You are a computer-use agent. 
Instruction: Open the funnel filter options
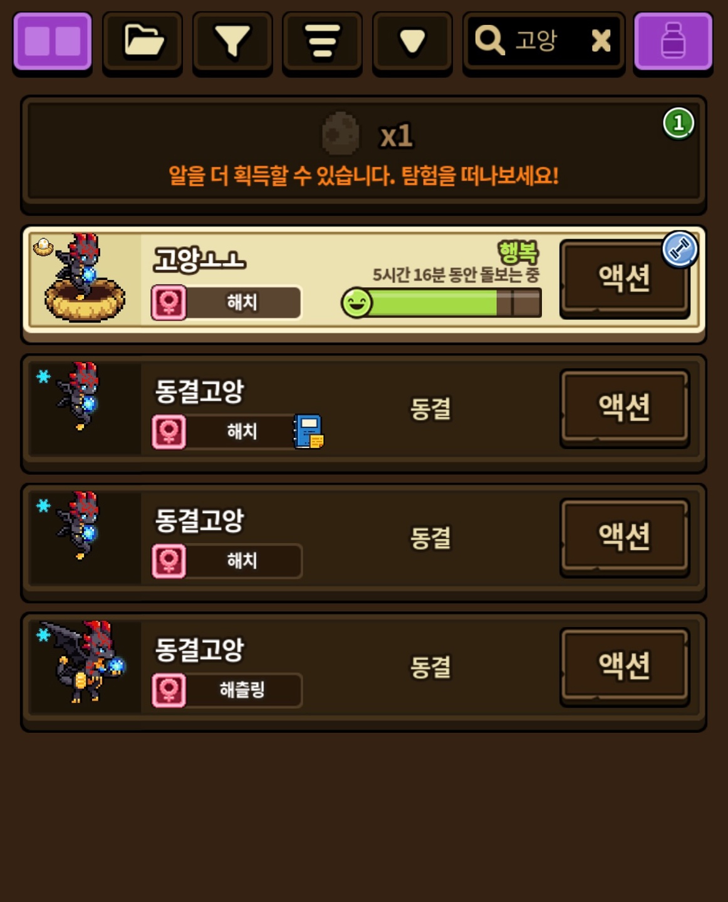click(x=232, y=41)
